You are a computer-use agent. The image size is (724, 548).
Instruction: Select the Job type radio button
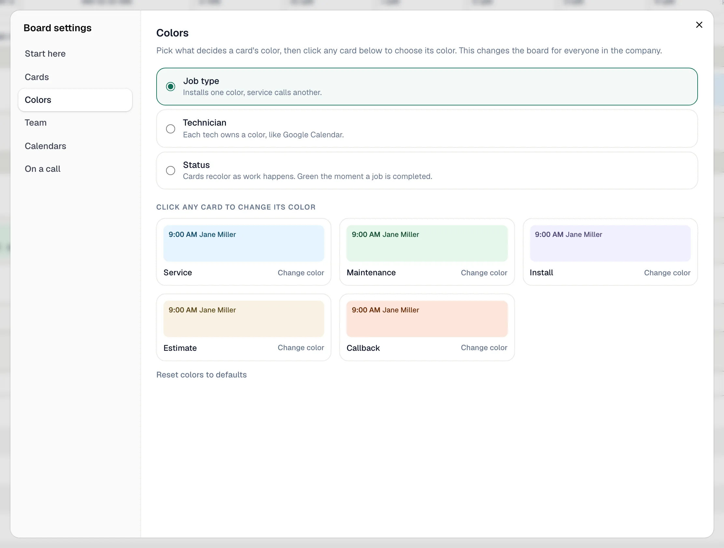point(171,87)
